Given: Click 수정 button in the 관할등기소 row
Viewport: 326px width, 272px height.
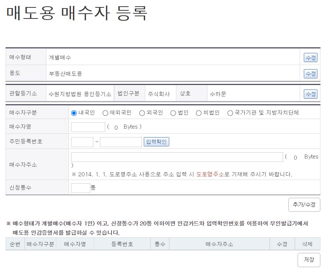Looking at the screenshot, I should [x=310, y=93].
